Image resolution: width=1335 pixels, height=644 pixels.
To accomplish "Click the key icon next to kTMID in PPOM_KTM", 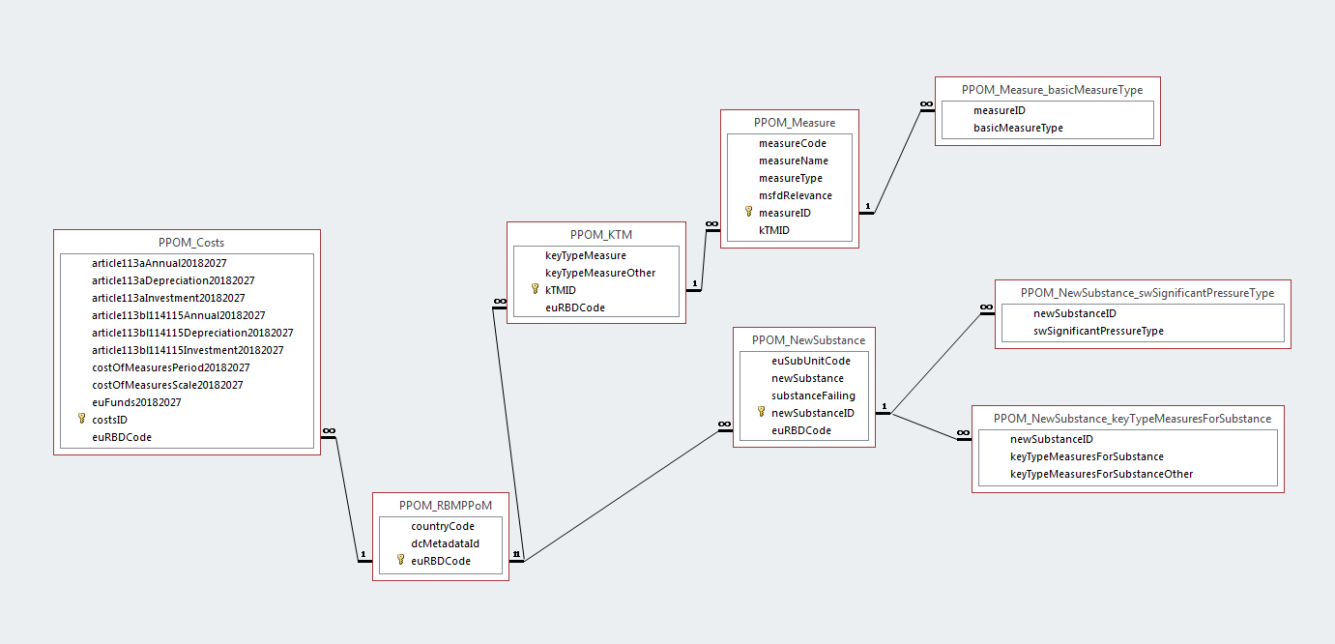I will 535,290.
